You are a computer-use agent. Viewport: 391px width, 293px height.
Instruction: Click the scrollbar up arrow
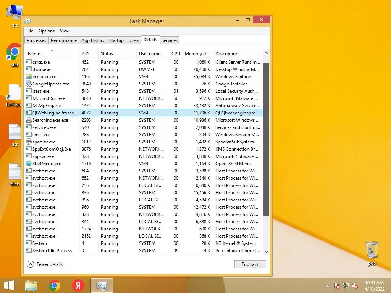click(266, 53)
